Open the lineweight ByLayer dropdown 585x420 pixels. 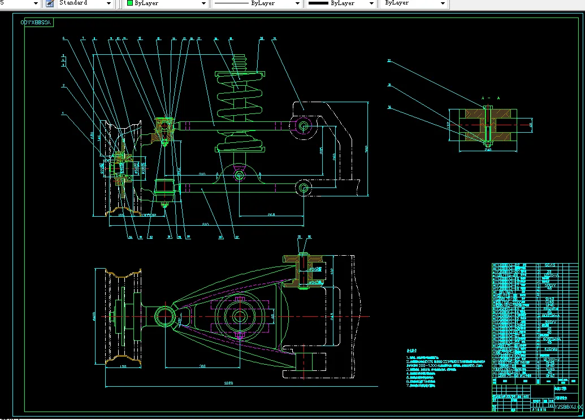click(370, 3)
